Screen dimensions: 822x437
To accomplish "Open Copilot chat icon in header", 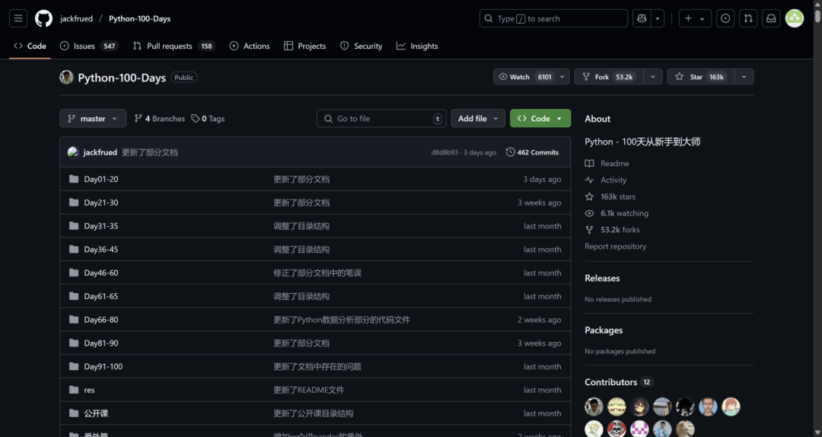I will 642,18.
